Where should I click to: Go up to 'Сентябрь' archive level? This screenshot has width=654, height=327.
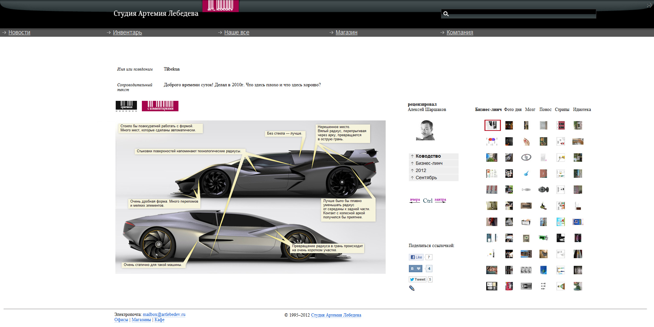(426, 178)
